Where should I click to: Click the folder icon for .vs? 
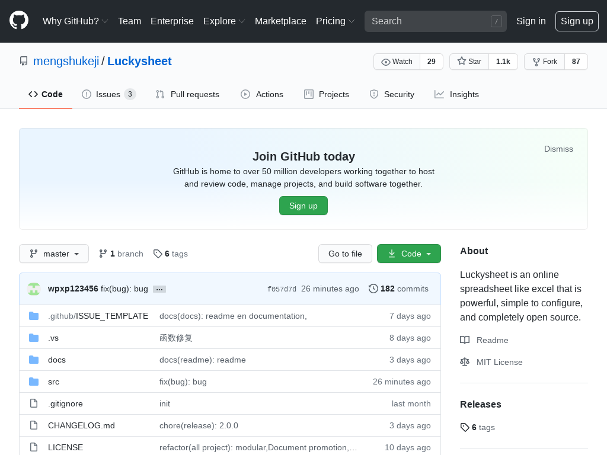point(34,338)
